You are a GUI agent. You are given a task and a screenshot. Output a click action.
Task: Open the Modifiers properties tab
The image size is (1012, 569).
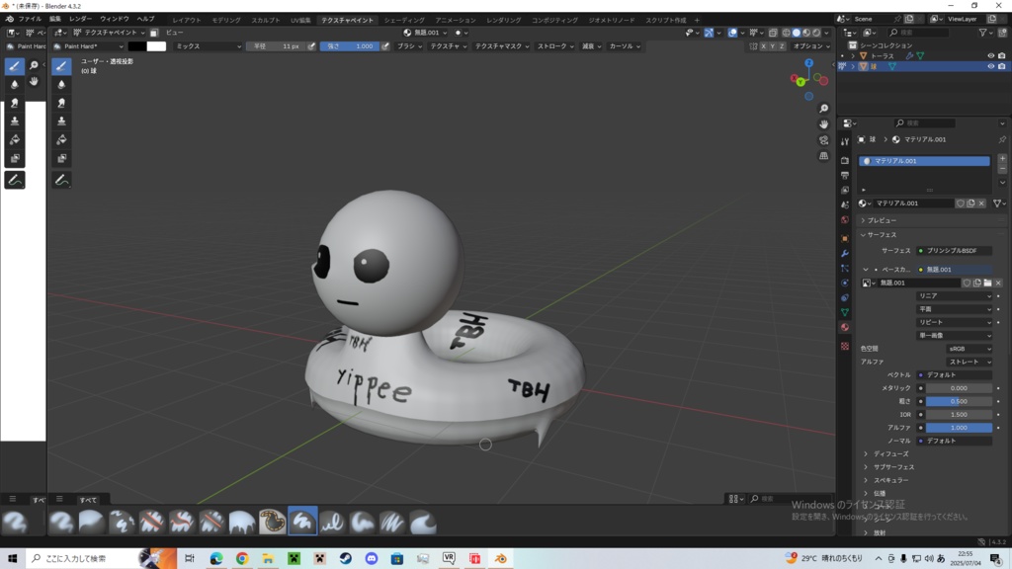tap(845, 254)
